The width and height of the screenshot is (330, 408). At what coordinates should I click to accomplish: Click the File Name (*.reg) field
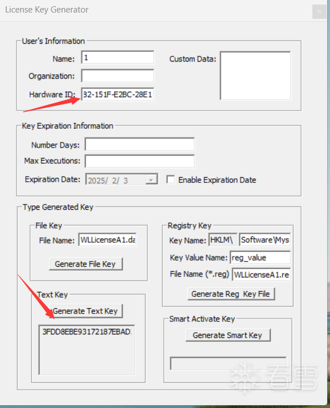pyautogui.click(x=261, y=275)
